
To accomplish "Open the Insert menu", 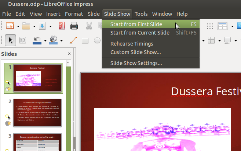I will click(53, 14).
